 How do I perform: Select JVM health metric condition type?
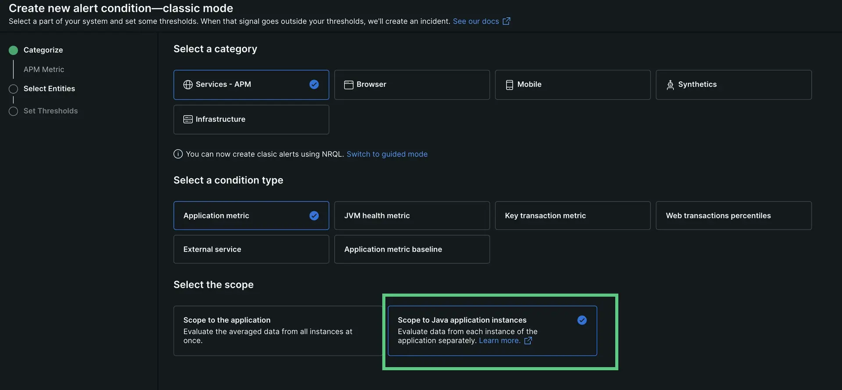coord(412,215)
